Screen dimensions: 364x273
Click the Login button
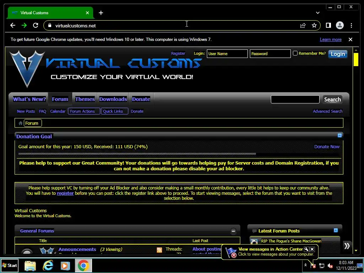pos(338,54)
